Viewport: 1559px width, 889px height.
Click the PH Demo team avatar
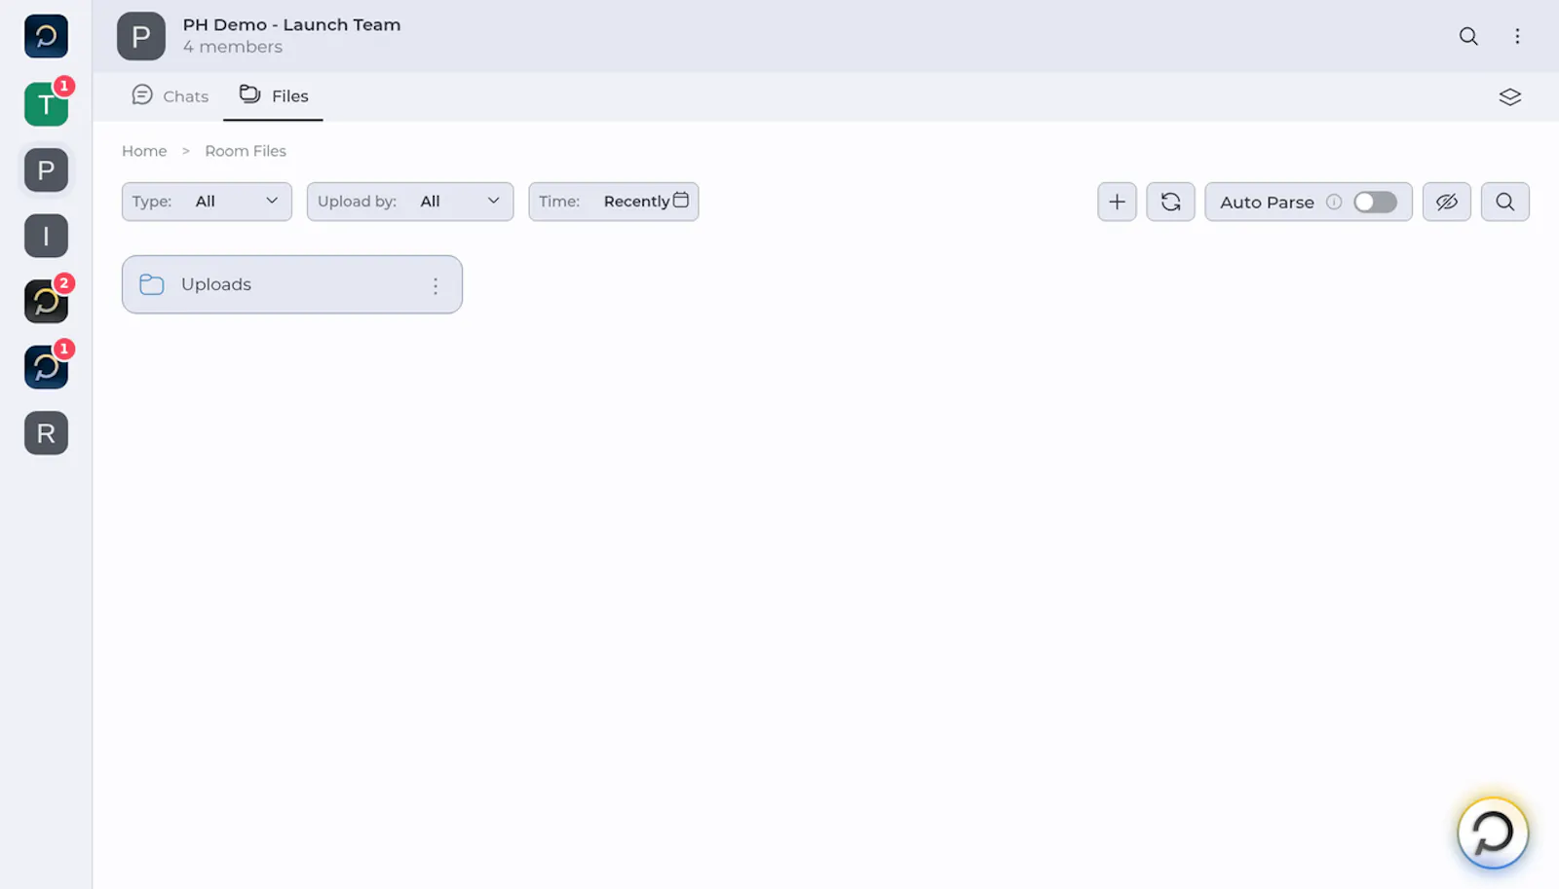pos(141,36)
